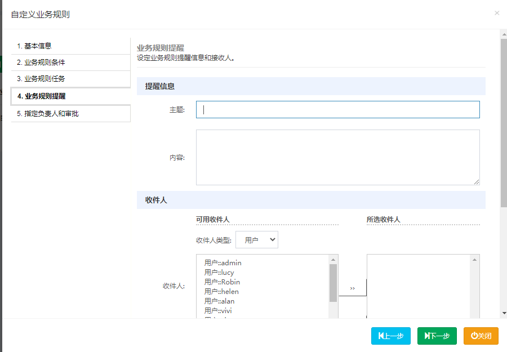This screenshot has width=507, height=352.
Task: Select step 4. 业务规则提醒
Action: point(70,96)
